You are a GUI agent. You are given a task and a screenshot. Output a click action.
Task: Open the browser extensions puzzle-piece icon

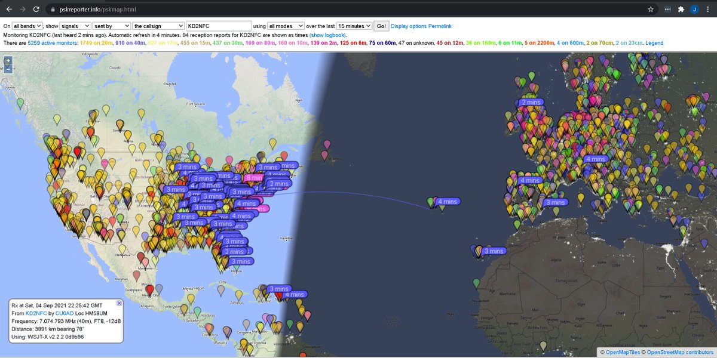click(x=681, y=9)
